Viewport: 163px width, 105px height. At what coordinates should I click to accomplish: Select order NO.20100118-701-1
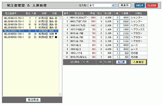click(30, 21)
